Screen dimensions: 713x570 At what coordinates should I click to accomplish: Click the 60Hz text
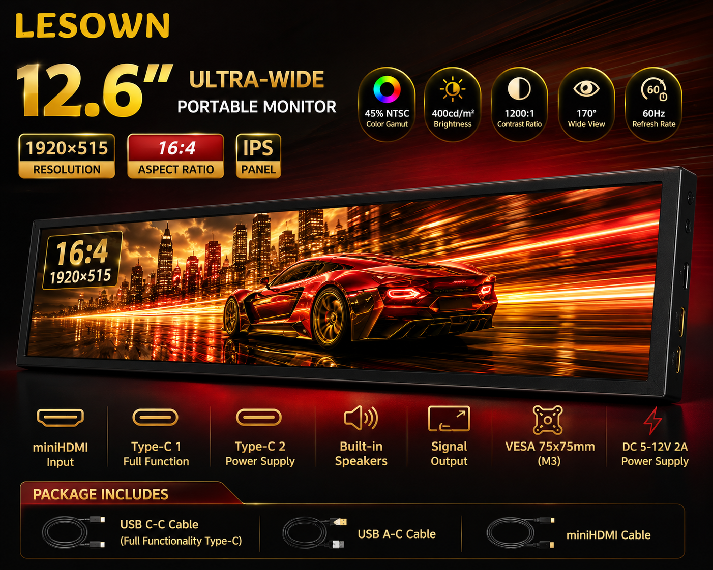tap(654, 114)
